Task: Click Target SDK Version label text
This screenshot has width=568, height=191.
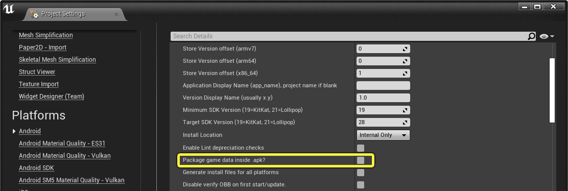Action: click(239, 122)
